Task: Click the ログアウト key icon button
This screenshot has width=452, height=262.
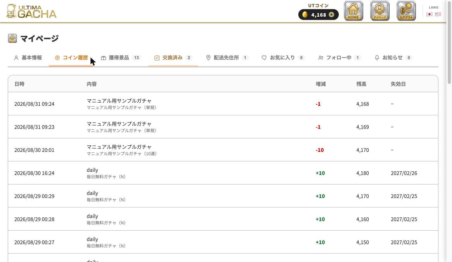Action: pos(406,11)
